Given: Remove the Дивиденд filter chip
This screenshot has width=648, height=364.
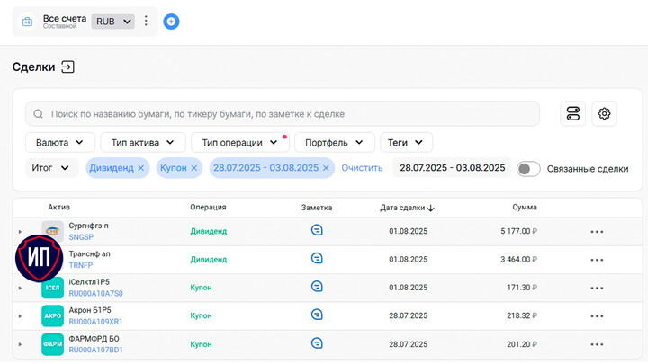Looking at the screenshot, I should [x=141, y=168].
